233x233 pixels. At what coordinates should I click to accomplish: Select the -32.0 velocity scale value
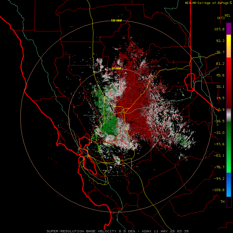[219, 133]
